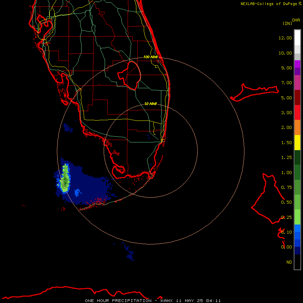This screenshot has height=303, width=303.
Task: Select the 9.00 legend value
Action: tap(287, 68)
